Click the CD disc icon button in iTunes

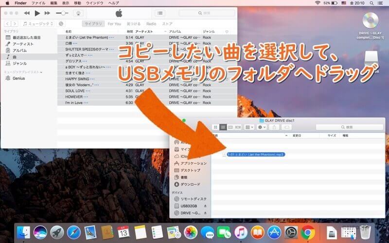click(x=61, y=23)
